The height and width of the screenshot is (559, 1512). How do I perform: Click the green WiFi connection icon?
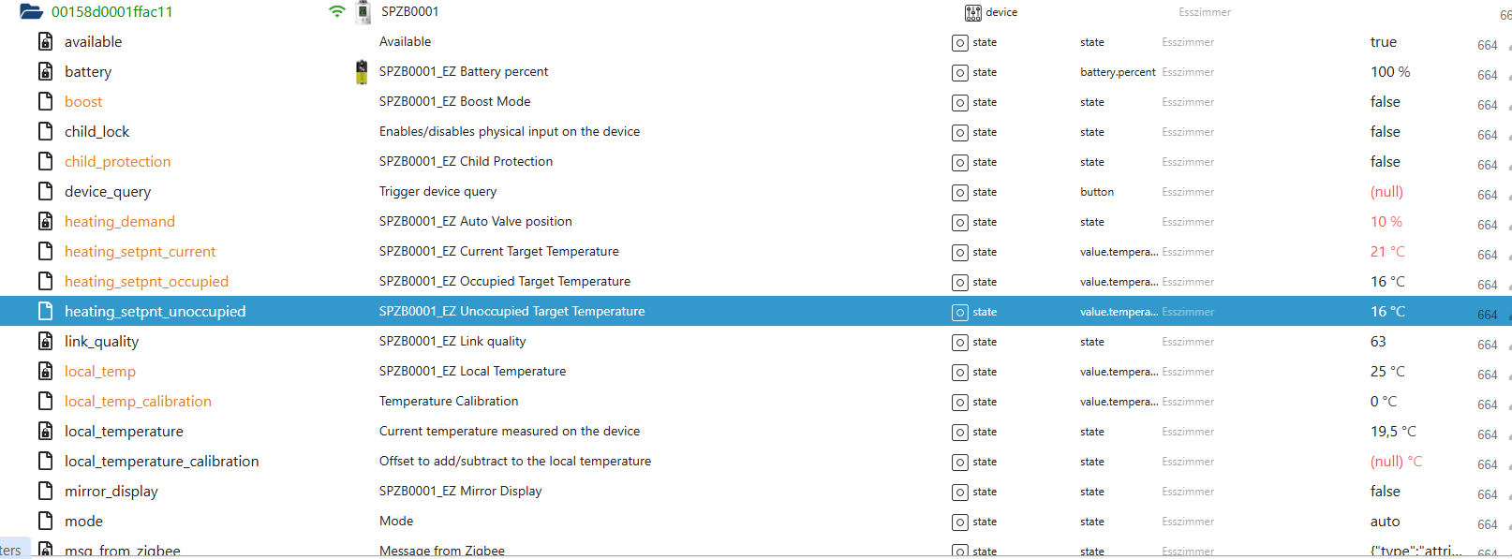(336, 12)
